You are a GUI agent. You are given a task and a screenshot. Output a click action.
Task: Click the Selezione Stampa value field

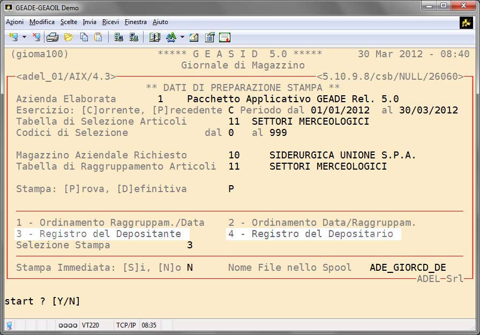(x=190, y=245)
